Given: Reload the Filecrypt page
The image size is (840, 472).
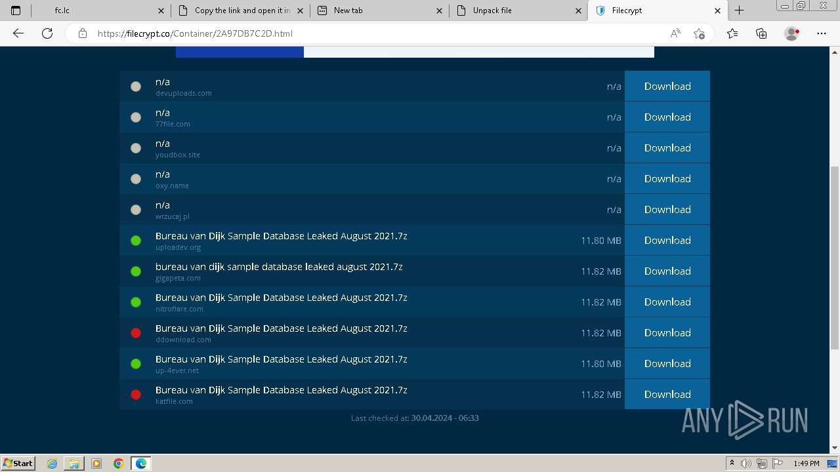Looking at the screenshot, I should point(47,33).
